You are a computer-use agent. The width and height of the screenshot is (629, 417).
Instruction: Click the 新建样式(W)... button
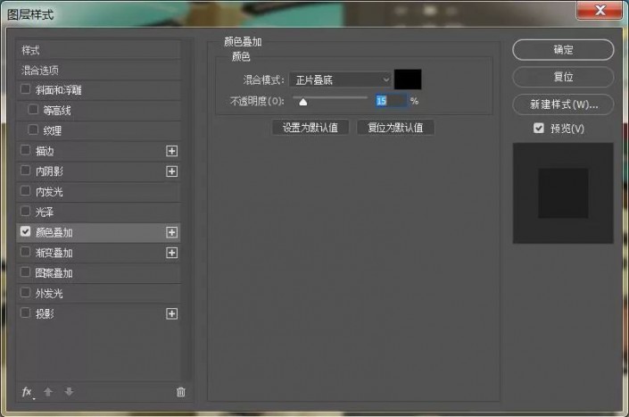point(563,104)
